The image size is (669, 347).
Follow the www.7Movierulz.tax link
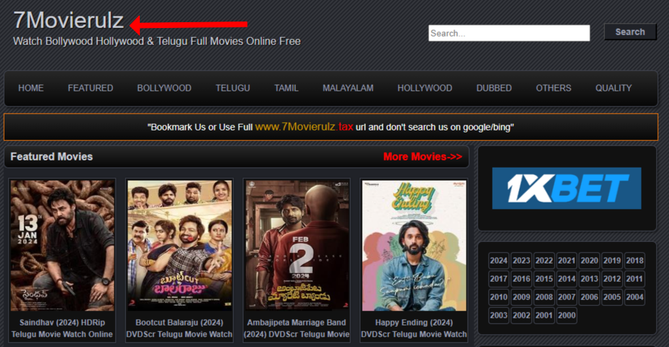304,127
